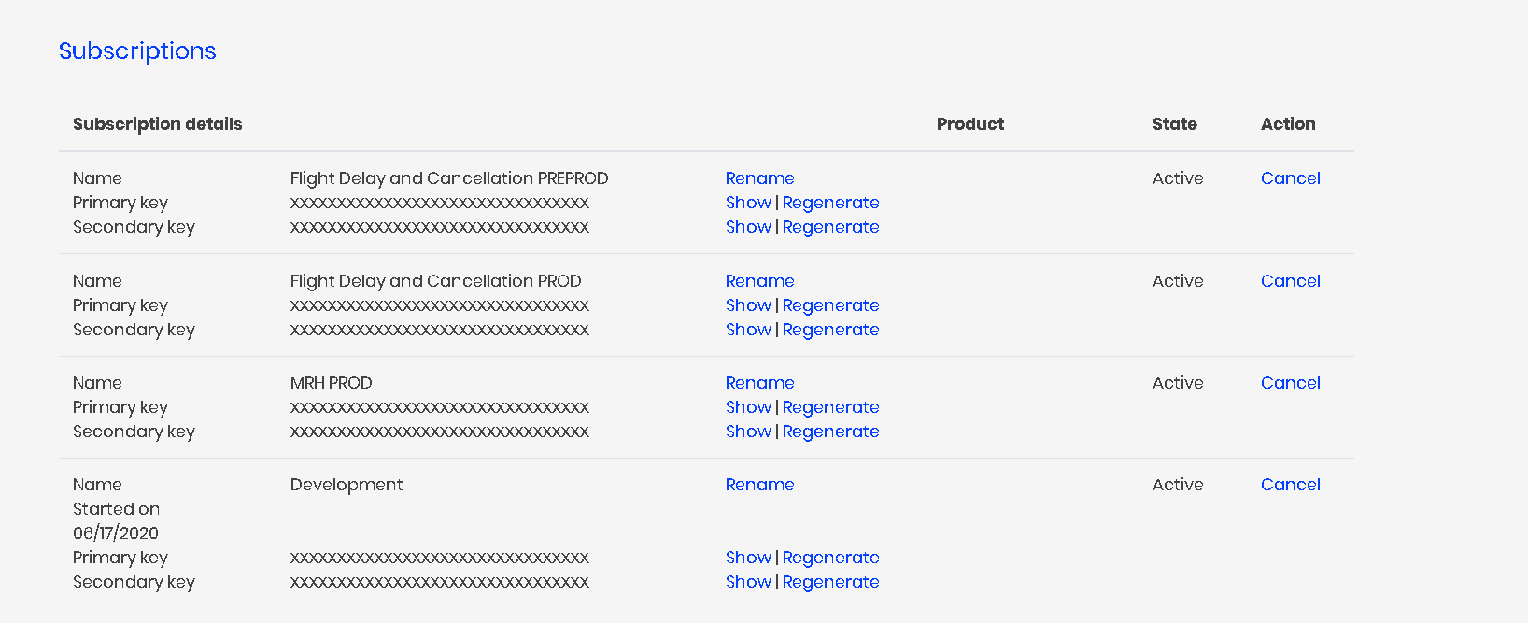Viewport: 1528px width, 623px height.
Task: Show secondary key for Development subscription
Action: (748, 582)
